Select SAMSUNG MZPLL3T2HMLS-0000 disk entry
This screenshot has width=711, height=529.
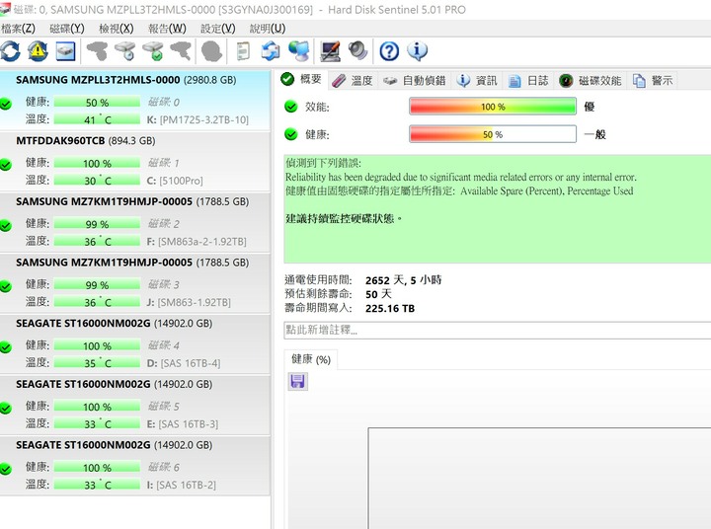(135, 101)
